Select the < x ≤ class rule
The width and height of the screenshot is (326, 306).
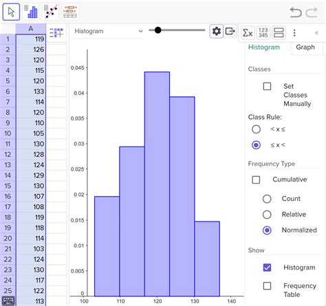(256, 129)
